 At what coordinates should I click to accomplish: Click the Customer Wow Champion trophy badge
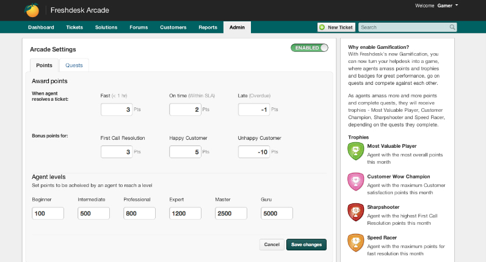355,181
